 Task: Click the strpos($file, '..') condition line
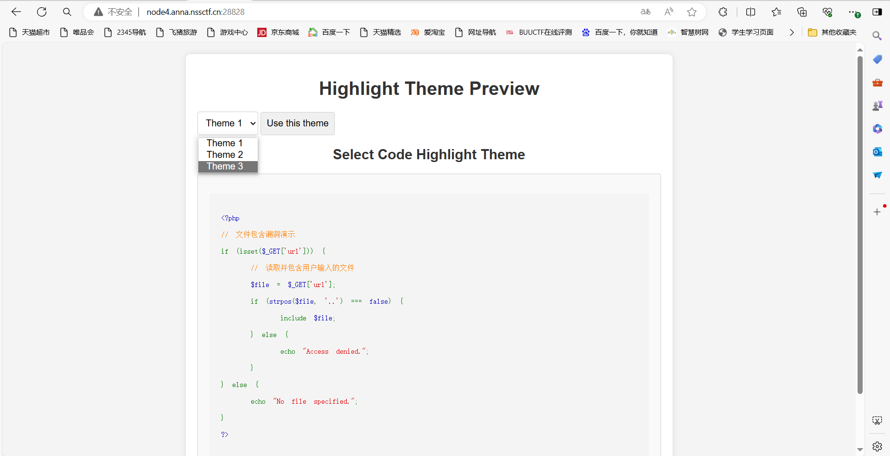pyautogui.click(x=327, y=301)
